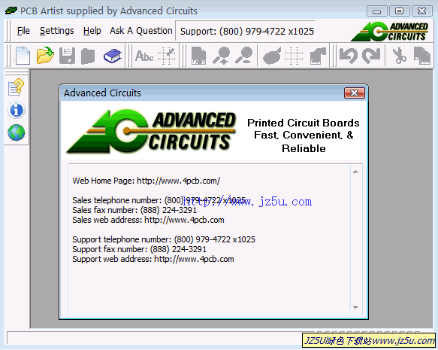The width and height of the screenshot is (438, 350).
Task: Select the Abc add text tool
Action: tap(144, 56)
